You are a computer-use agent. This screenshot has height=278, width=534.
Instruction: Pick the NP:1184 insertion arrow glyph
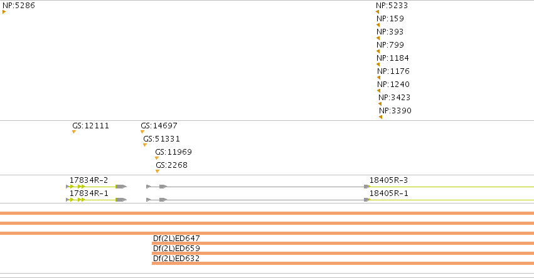(x=378, y=64)
